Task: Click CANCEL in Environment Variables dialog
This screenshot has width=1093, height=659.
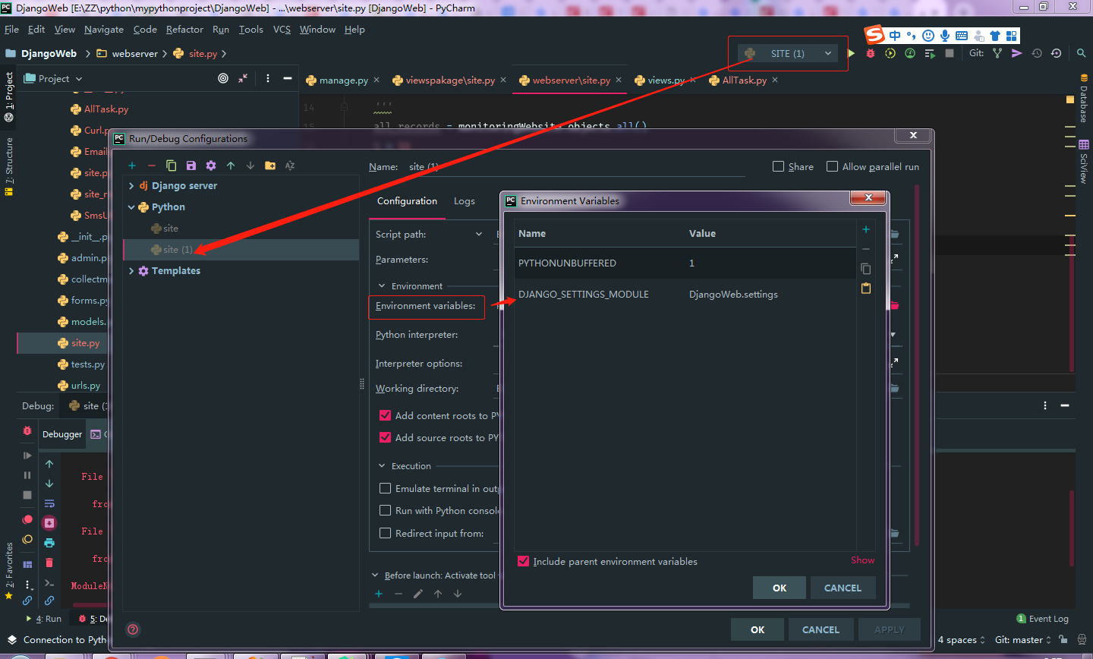Action: coord(843,588)
